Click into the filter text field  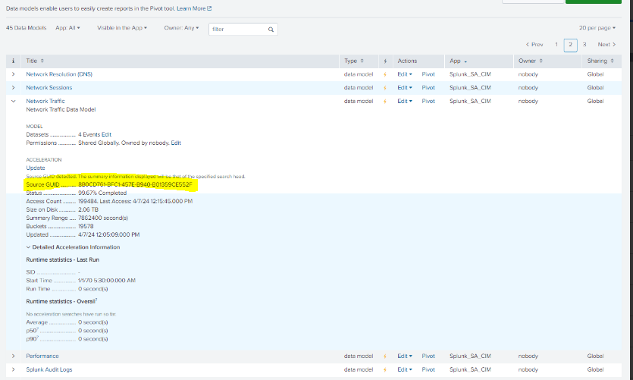[237, 29]
